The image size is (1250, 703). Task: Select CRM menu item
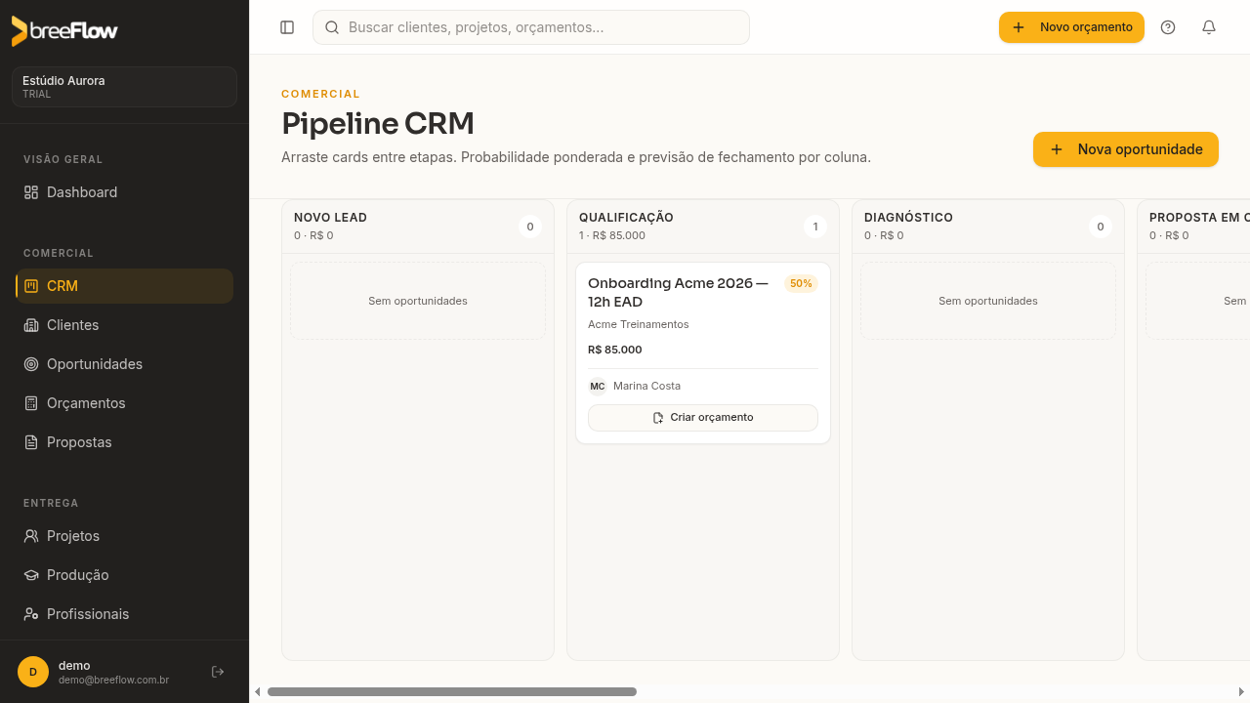(124, 286)
